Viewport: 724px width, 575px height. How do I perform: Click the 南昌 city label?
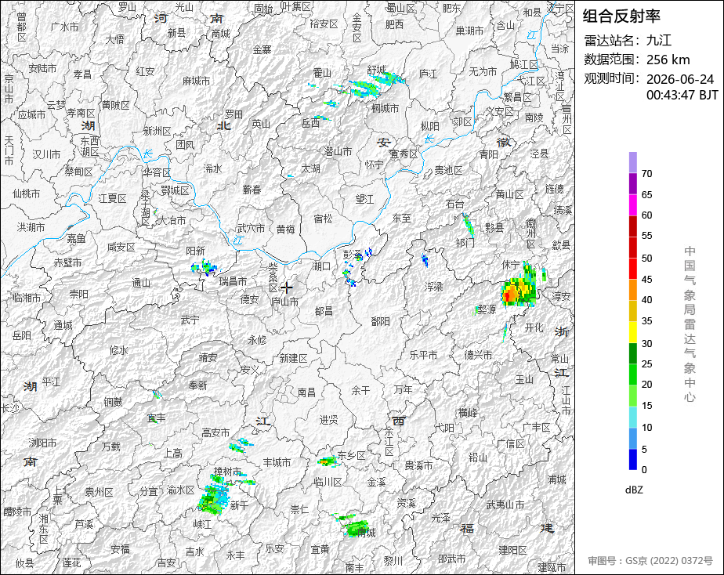click(306, 392)
